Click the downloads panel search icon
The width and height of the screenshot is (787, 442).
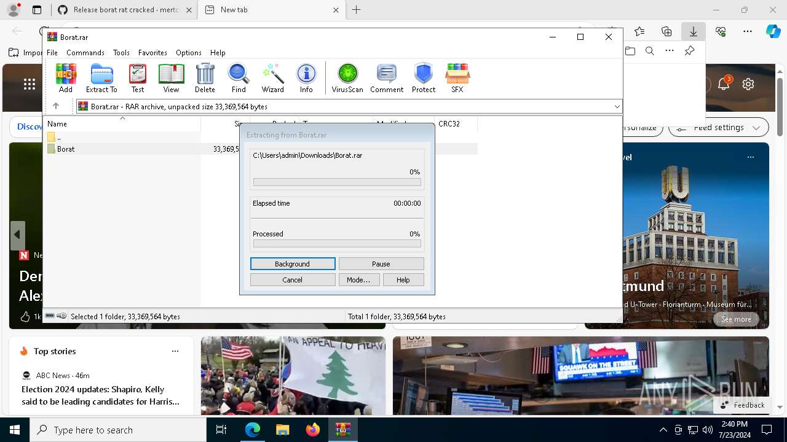tap(650, 51)
